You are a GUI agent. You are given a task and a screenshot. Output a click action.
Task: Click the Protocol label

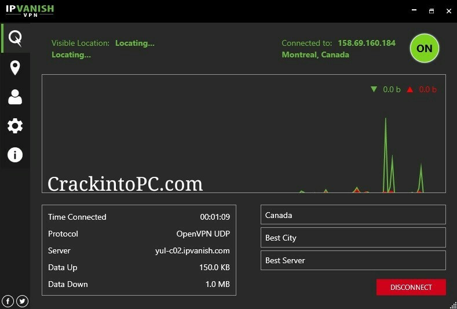click(63, 234)
